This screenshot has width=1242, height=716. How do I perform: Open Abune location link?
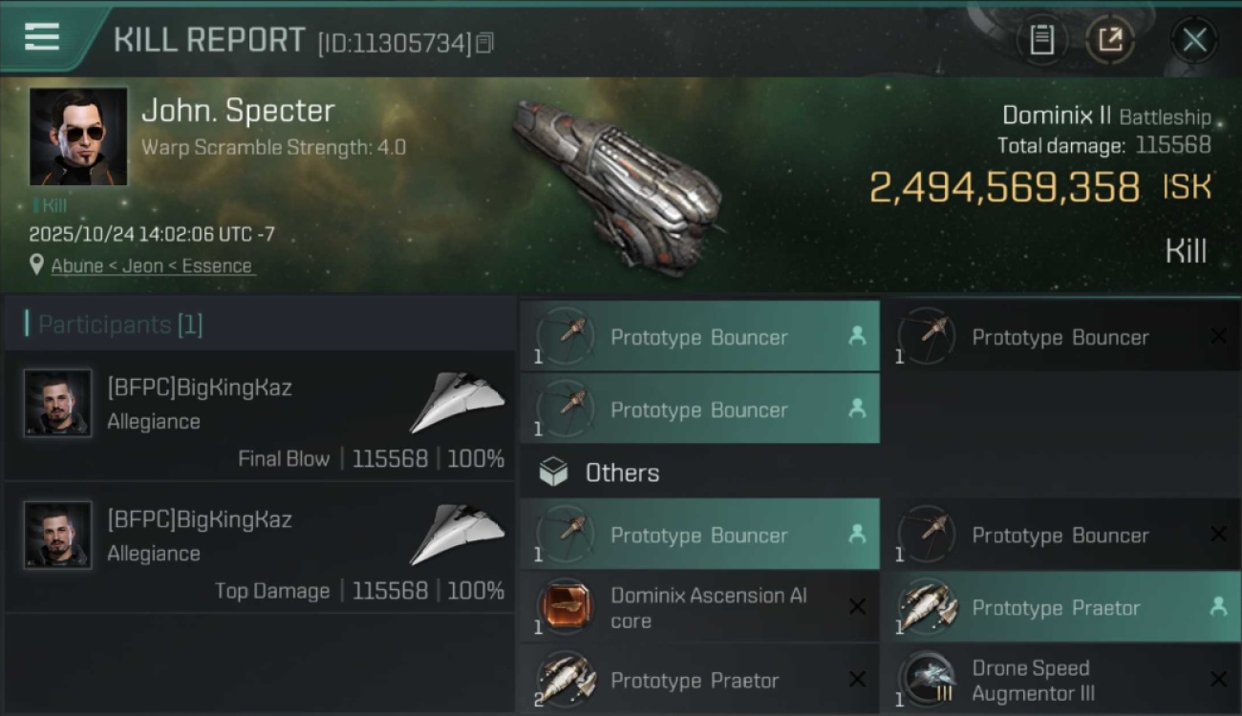77,266
